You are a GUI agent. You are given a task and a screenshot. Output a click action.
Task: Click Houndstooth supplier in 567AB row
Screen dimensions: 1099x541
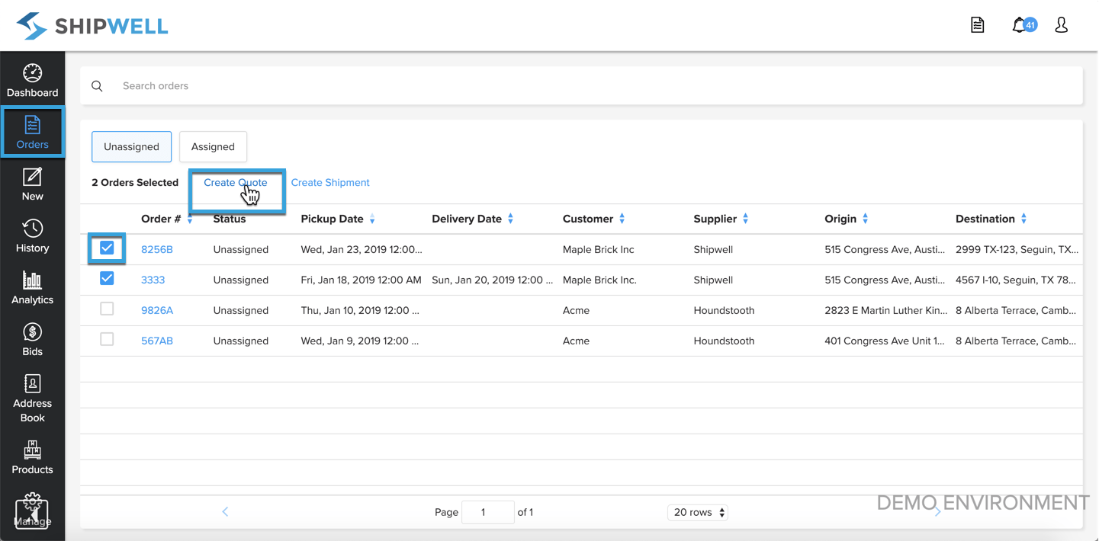coord(724,341)
